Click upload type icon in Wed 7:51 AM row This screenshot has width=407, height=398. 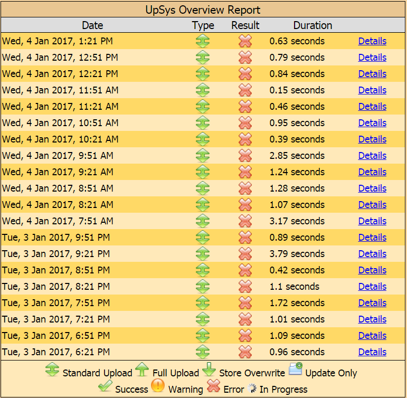coord(203,221)
